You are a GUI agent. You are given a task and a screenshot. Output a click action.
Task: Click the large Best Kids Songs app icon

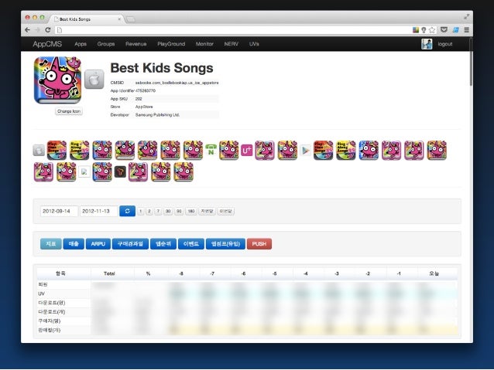57,80
